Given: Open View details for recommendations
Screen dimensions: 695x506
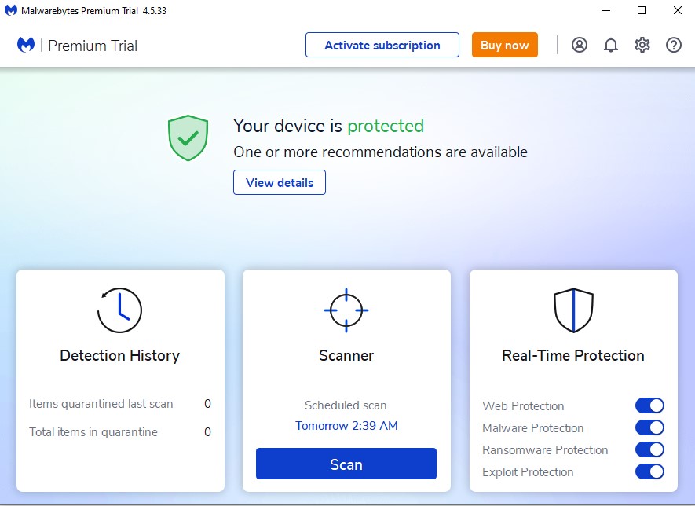Looking at the screenshot, I should coord(280,183).
